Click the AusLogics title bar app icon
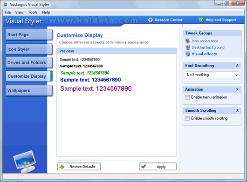This screenshot has width=247, height=182. pyautogui.click(x=5, y=5)
